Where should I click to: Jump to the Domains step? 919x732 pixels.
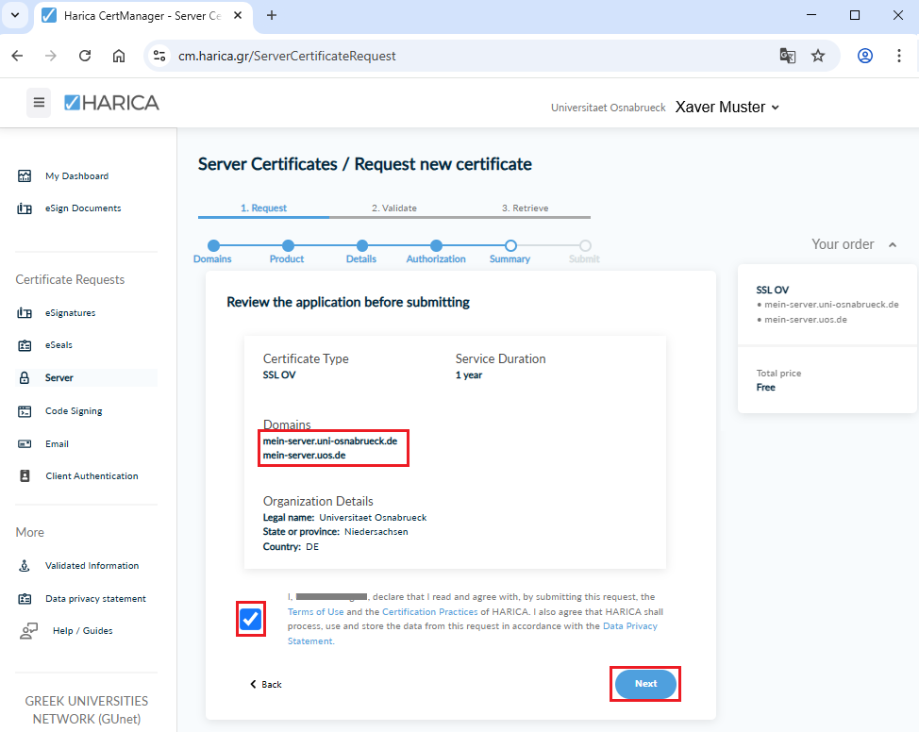[x=213, y=245]
